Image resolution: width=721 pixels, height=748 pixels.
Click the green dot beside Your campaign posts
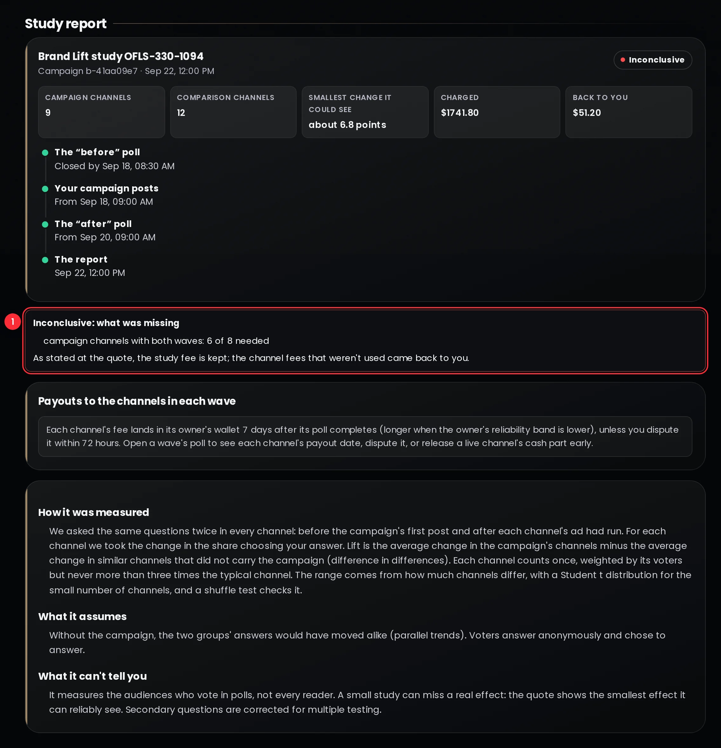coord(45,189)
